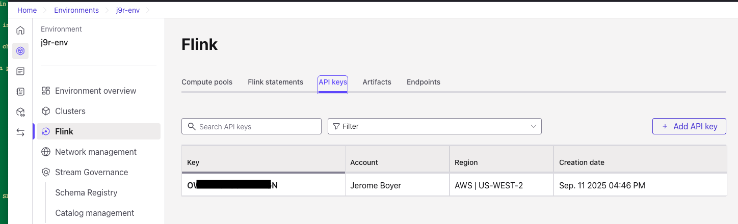Viewport: 738px width, 224px height.
Task: Click the home icon in left rail
Action: pyautogui.click(x=20, y=31)
